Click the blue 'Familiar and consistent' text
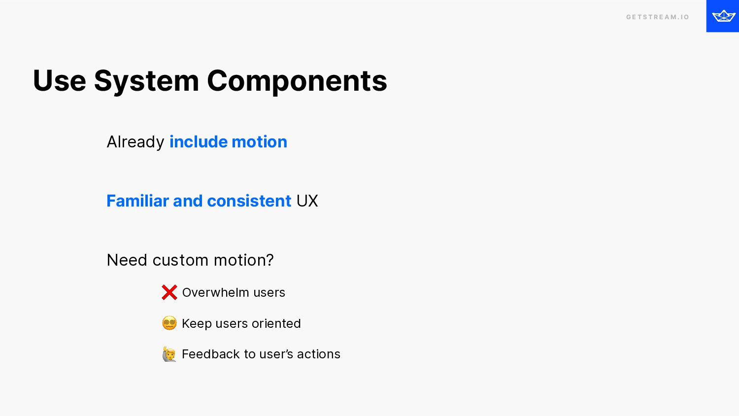Image resolution: width=739 pixels, height=416 pixels. (199, 201)
